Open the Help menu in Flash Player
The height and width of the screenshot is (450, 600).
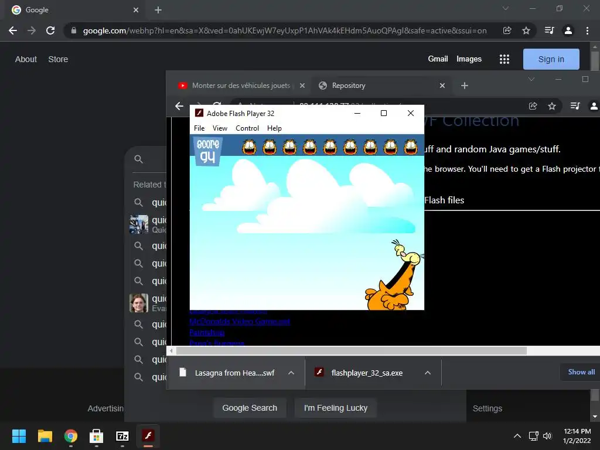click(274, 128)
